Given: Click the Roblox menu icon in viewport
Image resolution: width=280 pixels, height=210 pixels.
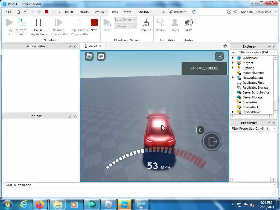Looking at the screenshot, I should coord(89,56).
